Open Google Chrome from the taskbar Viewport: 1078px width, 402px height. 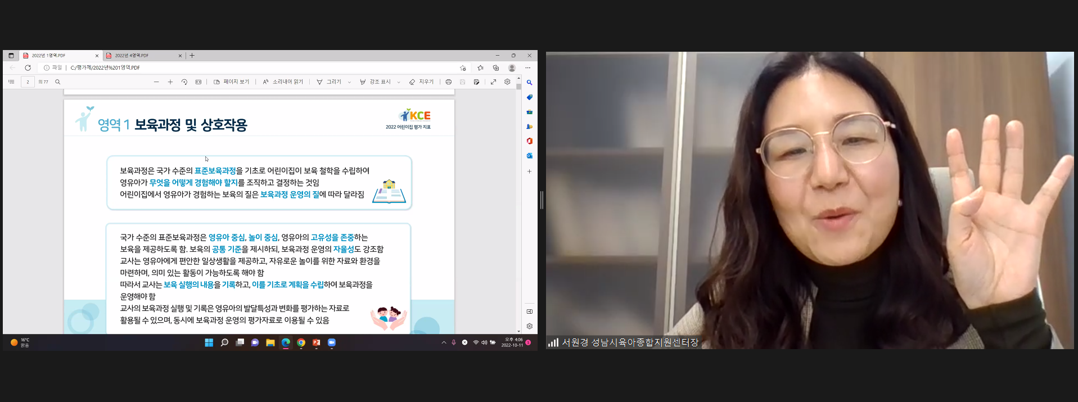[301, 342]
